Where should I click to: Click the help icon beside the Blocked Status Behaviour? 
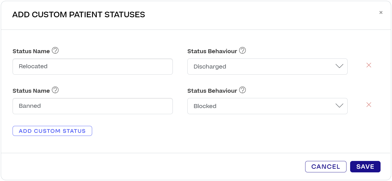pyautogui.click(x=242, y=90)
